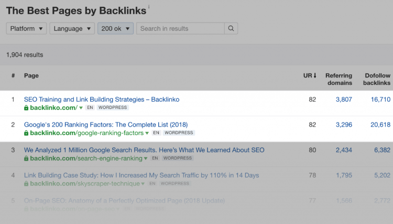Click UR value 80 in row three
Screen dimensions: 393x224
click(312, 150)
